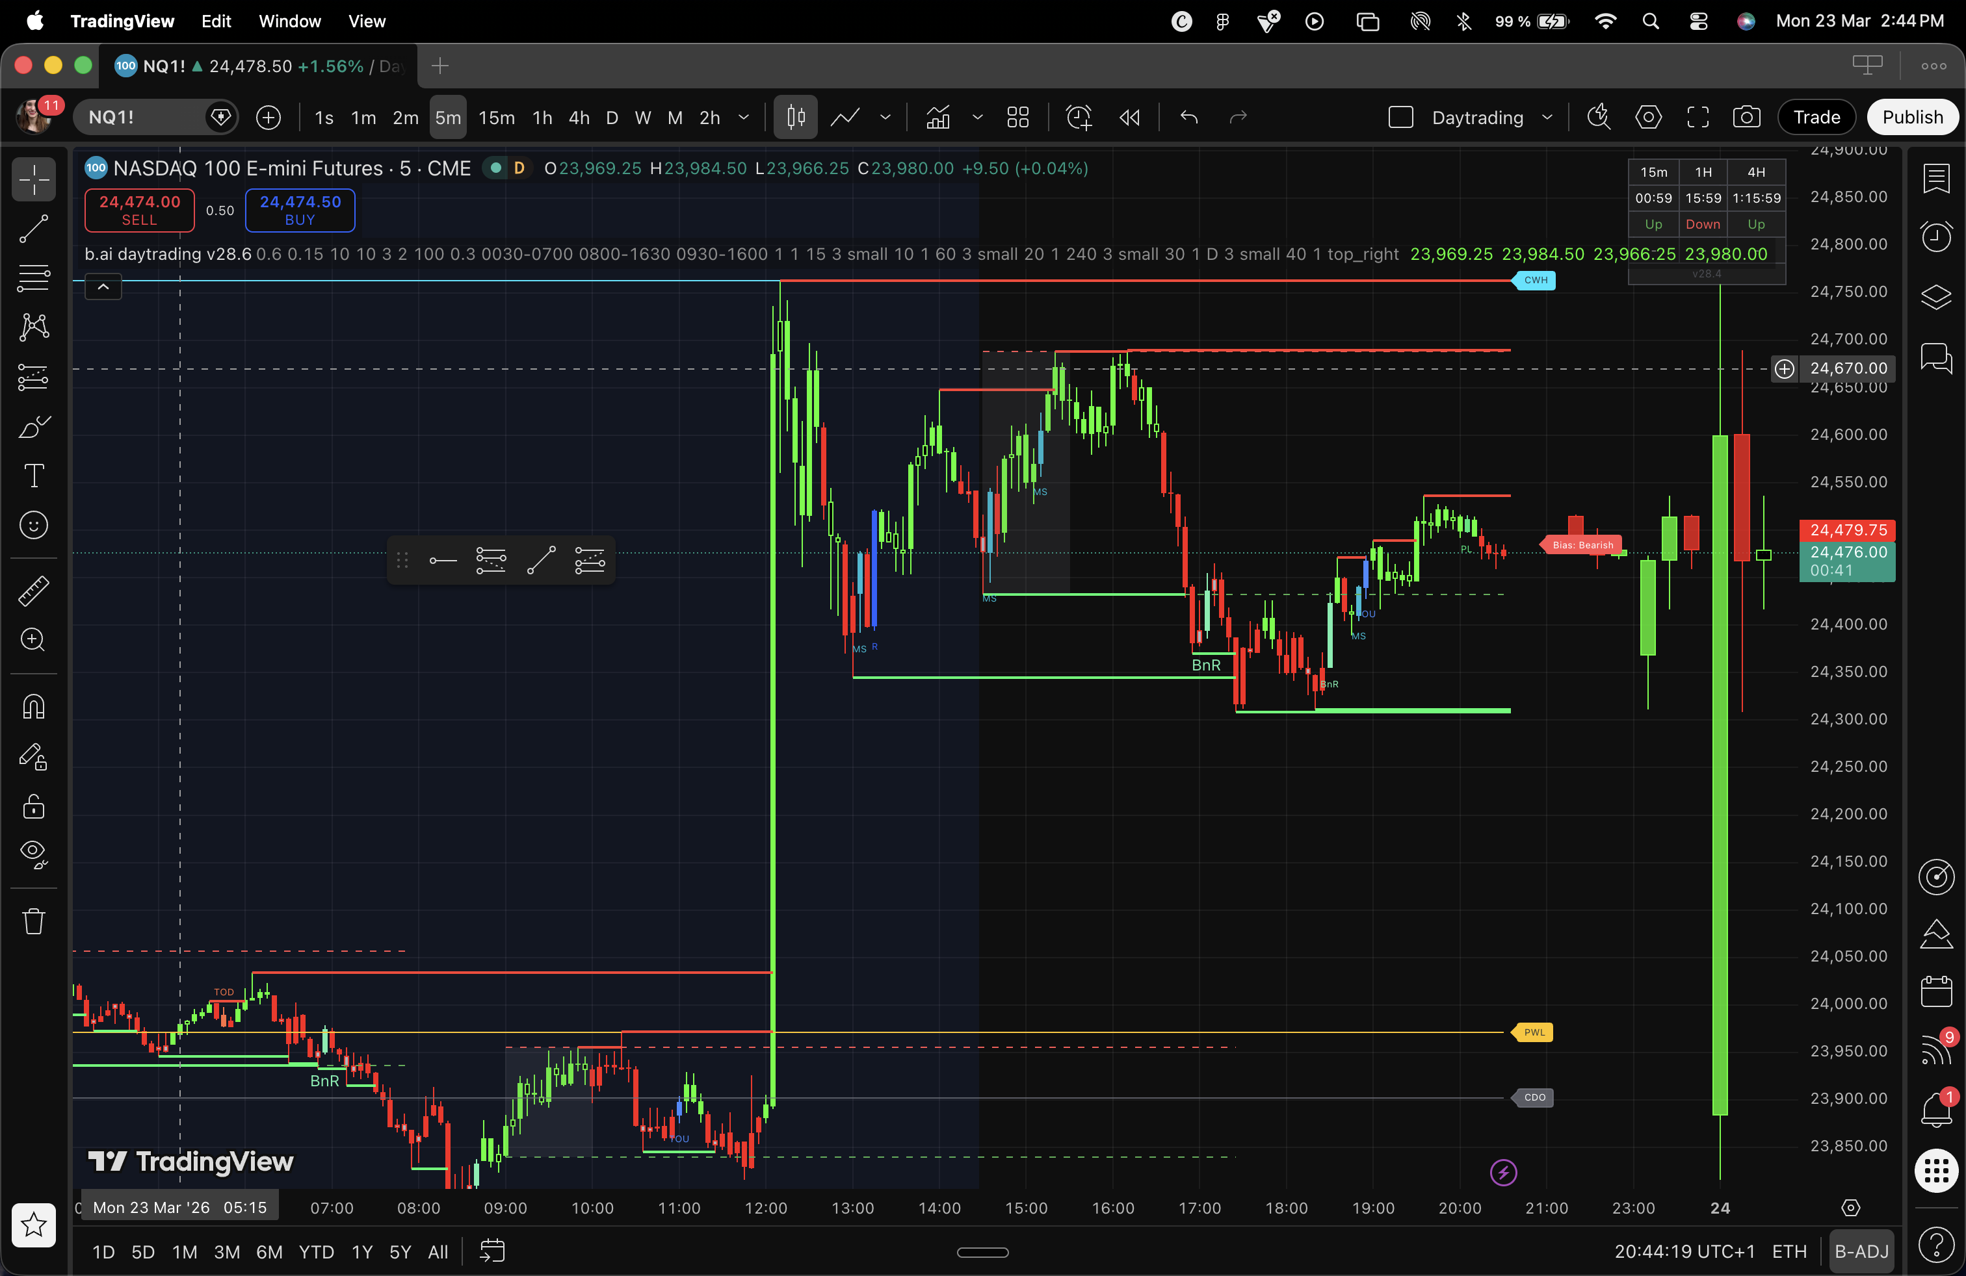
Task: Open the alerts clock panel
Action: point(1936,237)
